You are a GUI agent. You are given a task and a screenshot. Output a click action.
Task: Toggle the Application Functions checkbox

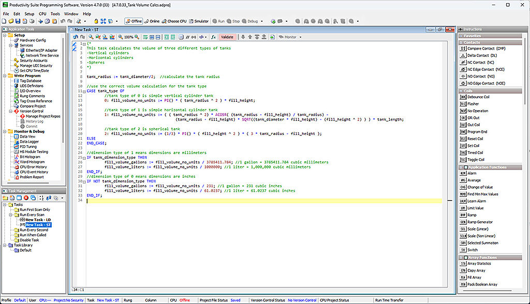pos(466,167)
